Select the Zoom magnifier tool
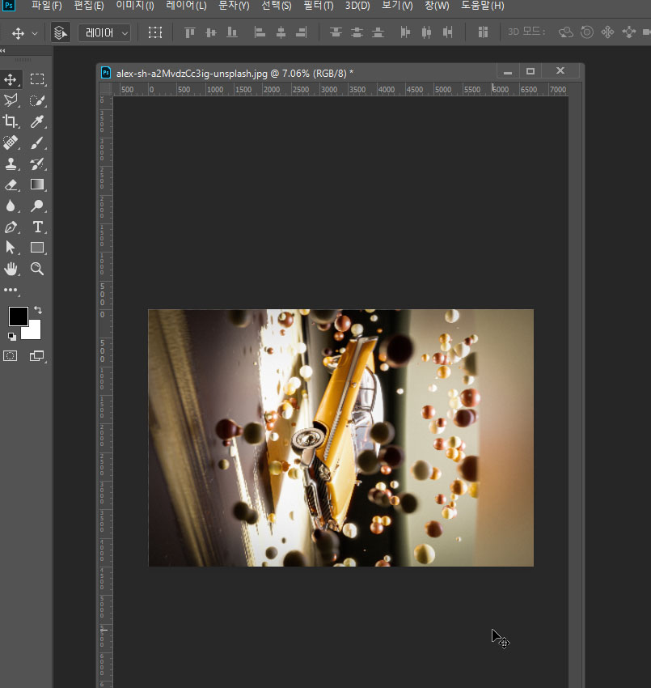Screen dimensions: 651x688 (37, 269)
